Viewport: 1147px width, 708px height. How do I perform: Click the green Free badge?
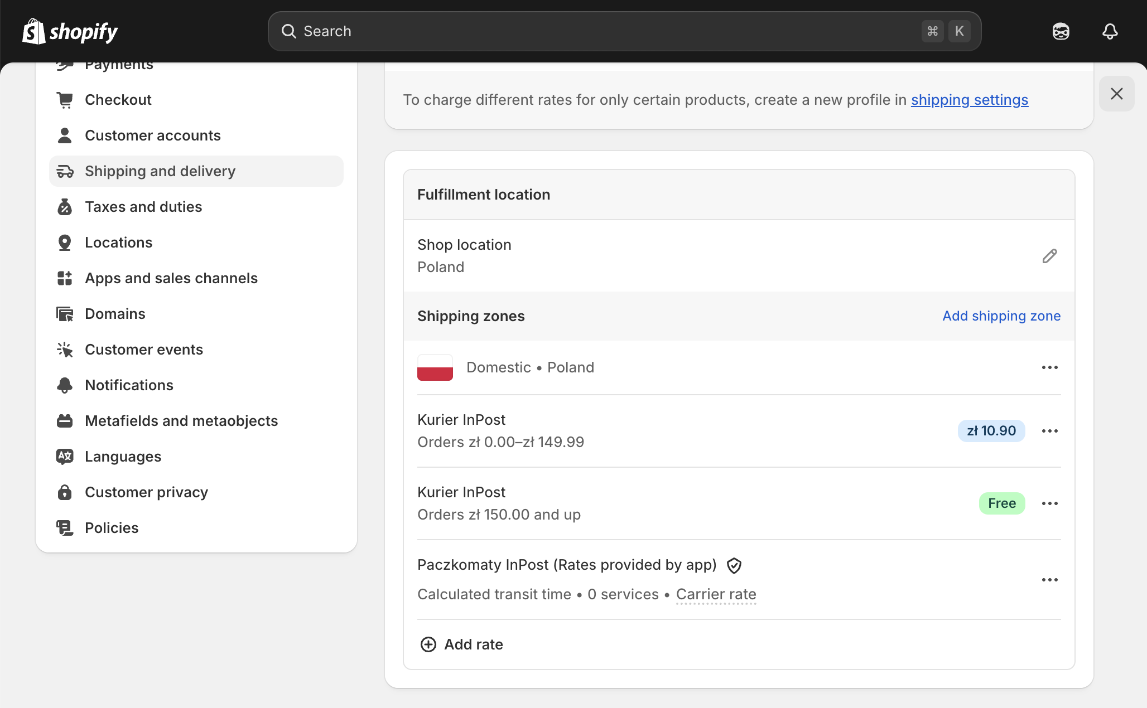pyautogui.click(x=1002, y=503)
